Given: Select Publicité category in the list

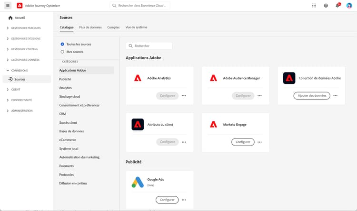Looking at the screenshot, I should [x=65, y=79].
